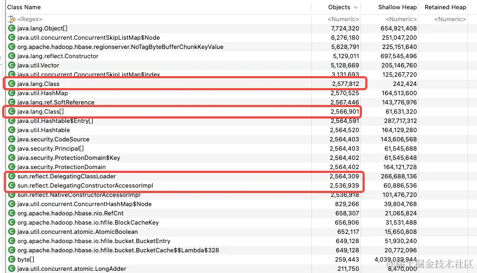
Task: Click the icon for sun.reflect.DelegatingClassLoader
Action: pyautogui.click(x=11, y=176)
